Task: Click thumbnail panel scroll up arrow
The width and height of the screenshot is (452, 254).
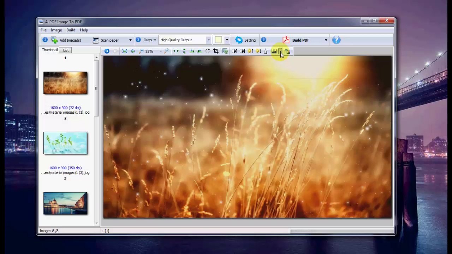Action: (x=97, y=57)
